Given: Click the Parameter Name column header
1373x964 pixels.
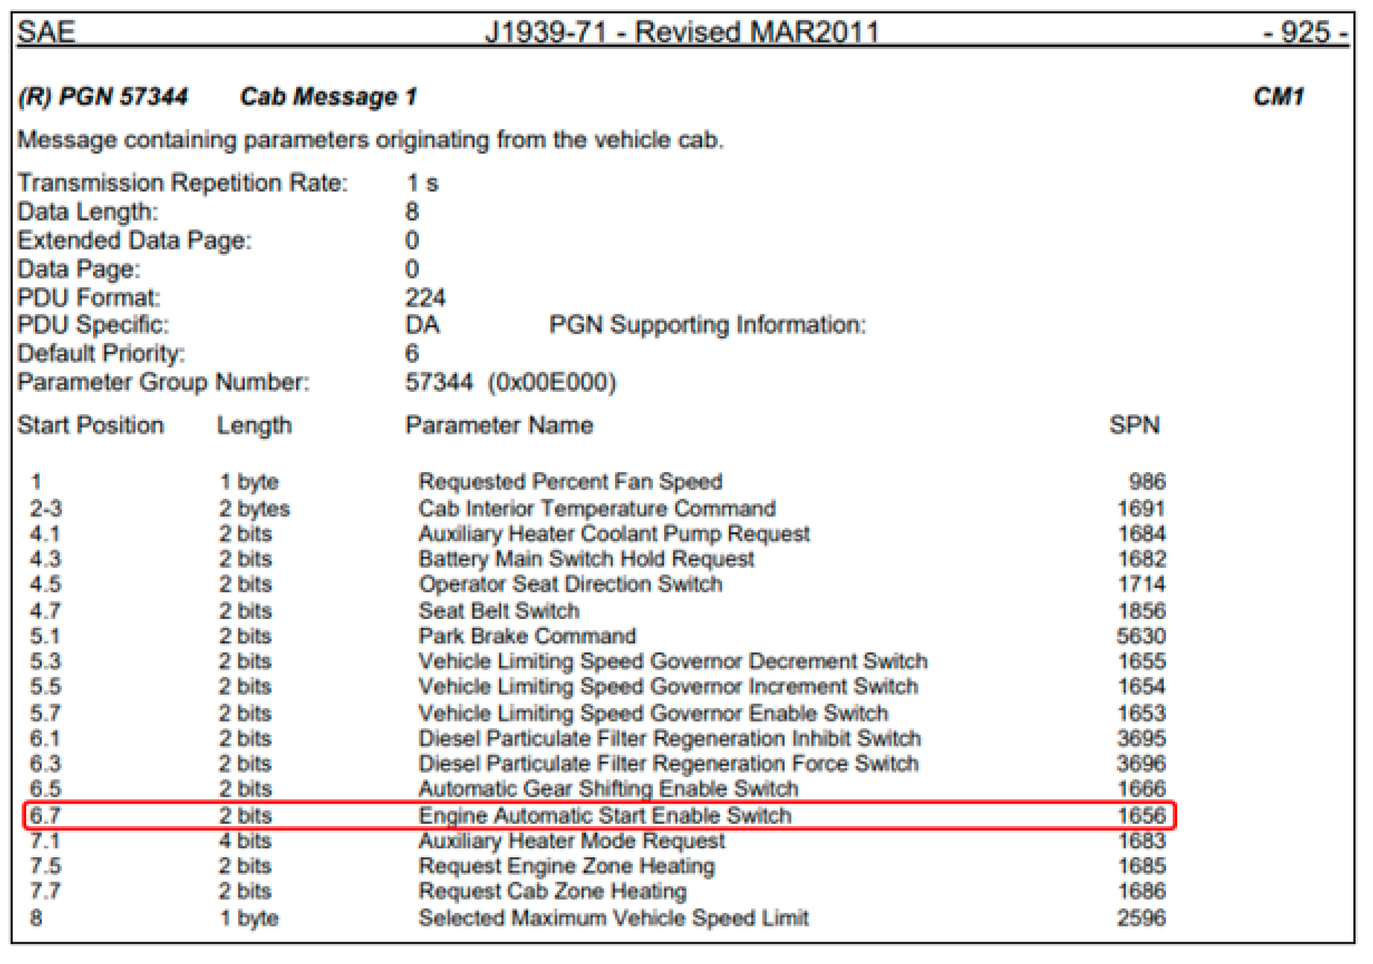Looking at the screenshot, I should point(499,426).
